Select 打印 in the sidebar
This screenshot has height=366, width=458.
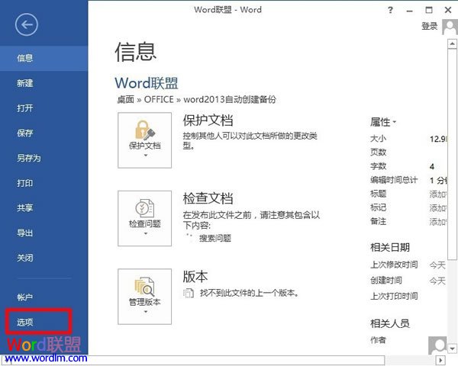tap(25, 183)
